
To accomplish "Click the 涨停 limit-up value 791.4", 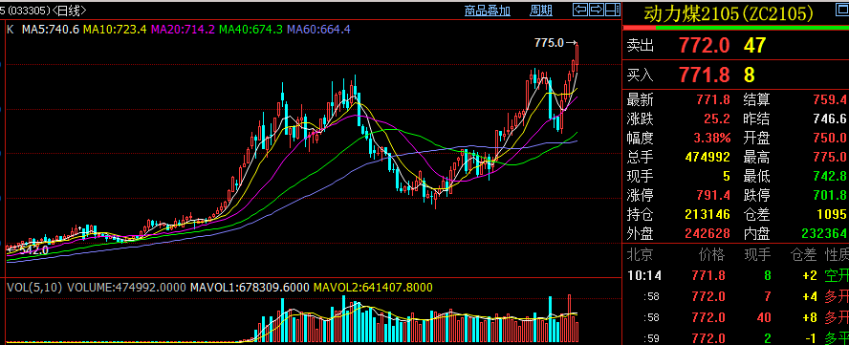I will (x=712, y=195).
